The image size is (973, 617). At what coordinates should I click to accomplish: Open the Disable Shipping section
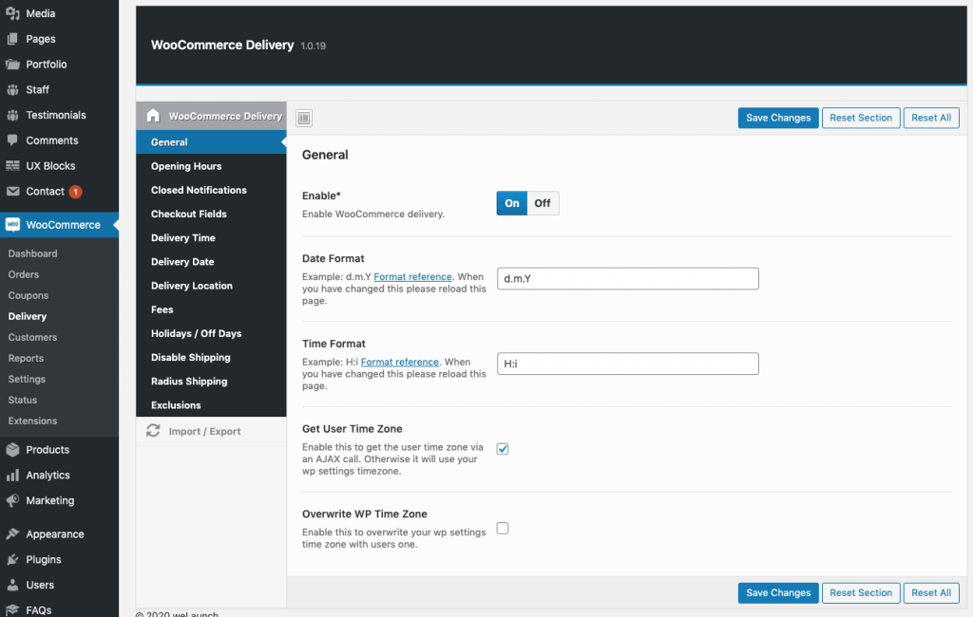tap(211, 357)
